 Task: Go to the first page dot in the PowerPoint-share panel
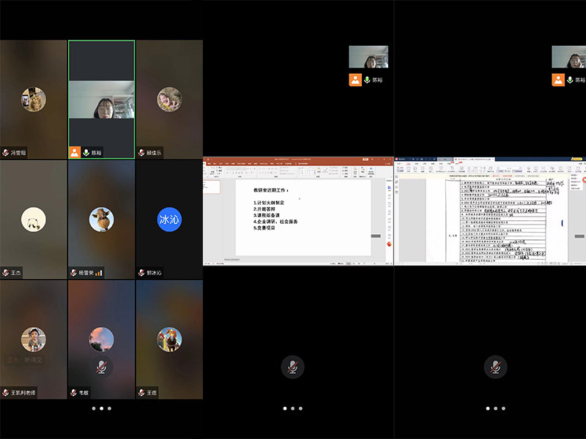click(285, 408)
